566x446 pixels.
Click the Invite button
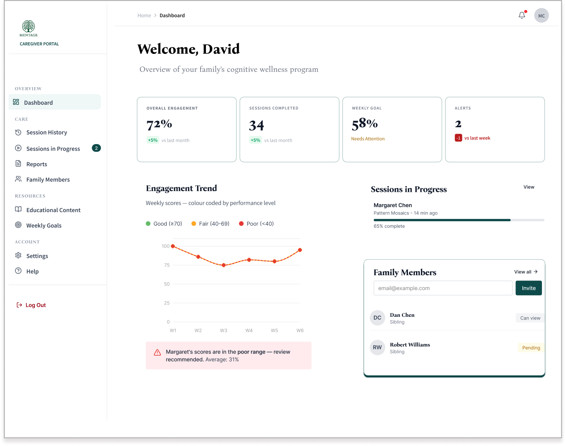[529, 288]
